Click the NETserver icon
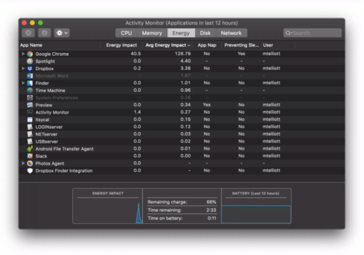The height and width of the screenshot is (255, 364). [x=30, y=134]
